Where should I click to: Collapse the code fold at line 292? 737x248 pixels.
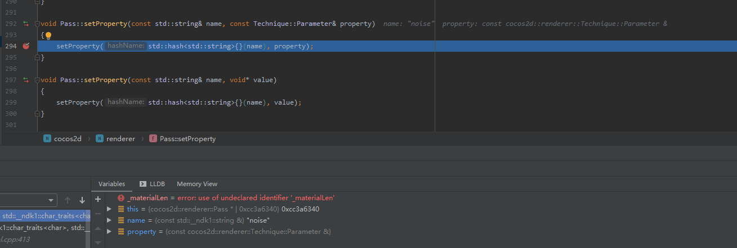[38, 24]
